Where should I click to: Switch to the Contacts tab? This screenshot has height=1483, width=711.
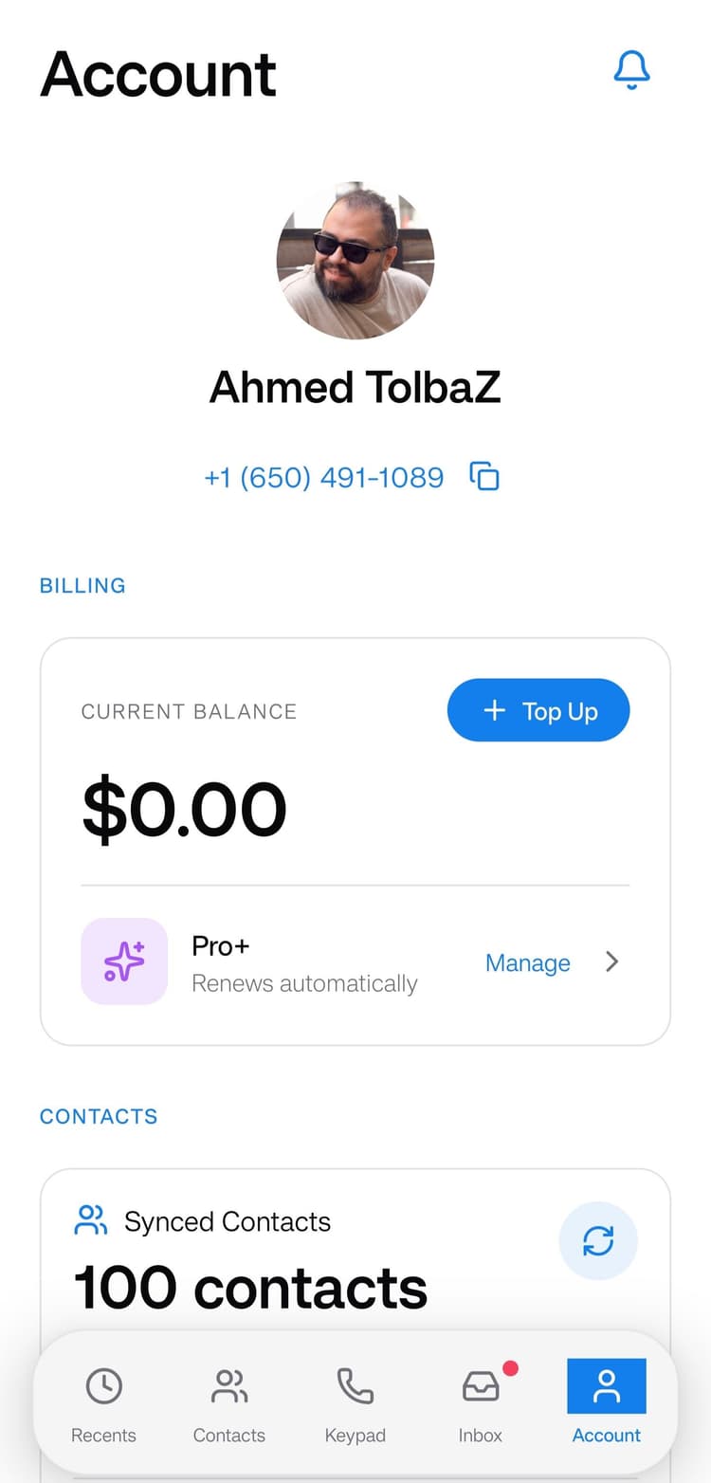228,1402
